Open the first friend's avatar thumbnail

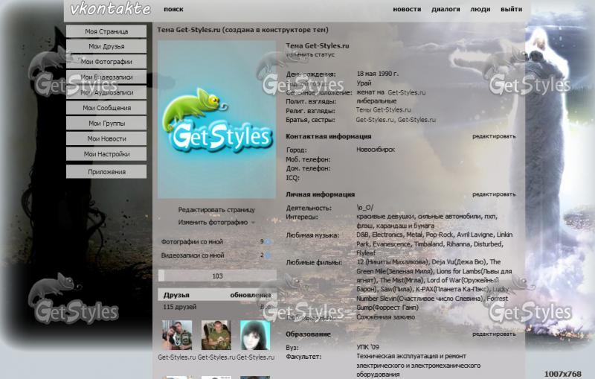click(x=177, y=335)
